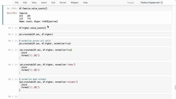Open the View menu
176x99 pixels.
click(x=34, y=2)
